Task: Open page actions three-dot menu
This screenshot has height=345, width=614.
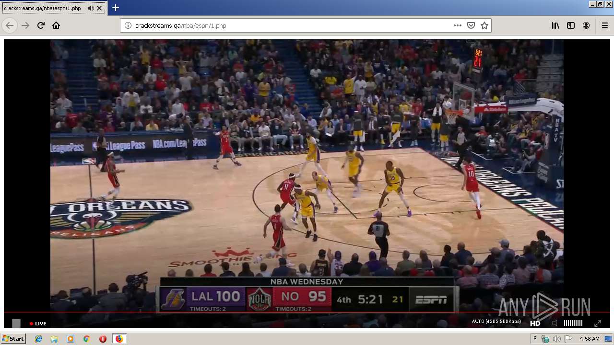Action: (x=458, y=25)
